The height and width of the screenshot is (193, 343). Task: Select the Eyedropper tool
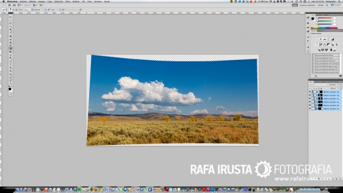(x=10, y=33)
